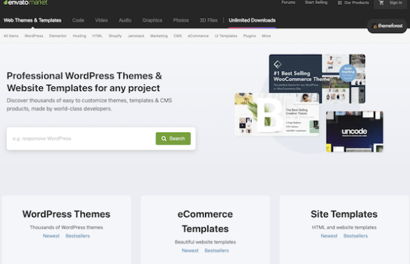
Task: Click Bestsellers under Site Templates
Action: click(356, 236)
